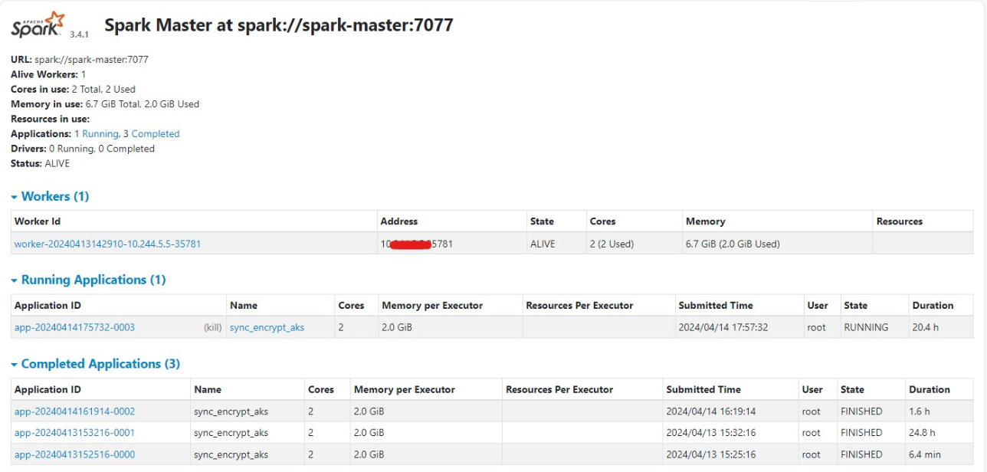Sort Completed Applications by Submitted Time
The height and width of the screenshot is (472, 987).
tap(703, 389)
